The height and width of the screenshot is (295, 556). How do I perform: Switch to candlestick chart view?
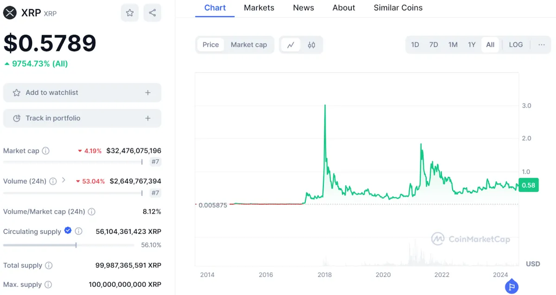tap(311, 45)
